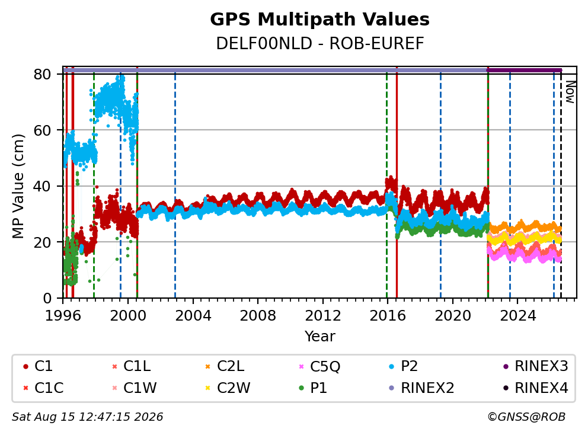Click the purple RINEX3 legend marker
The height and width of the screenshot is (435, 588).
pos(506,366)
